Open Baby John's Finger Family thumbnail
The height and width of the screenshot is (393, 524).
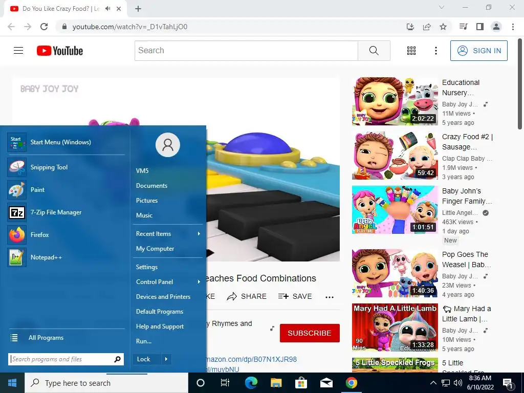click(x=395, y=210)
